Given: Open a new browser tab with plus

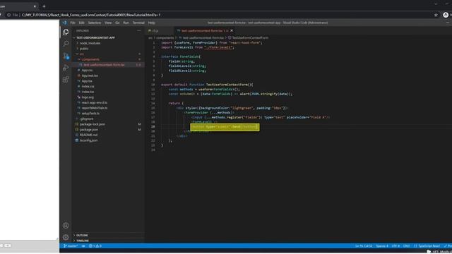Looking at the screenshot, I should coord(44,6).
